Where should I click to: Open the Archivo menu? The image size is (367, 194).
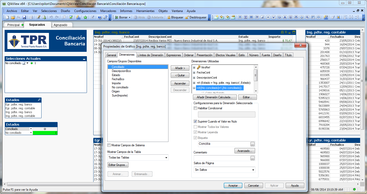pyautogui.click(x=12, y=11)
